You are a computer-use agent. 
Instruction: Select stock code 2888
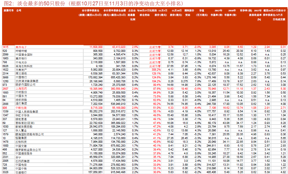click(5, 104)
